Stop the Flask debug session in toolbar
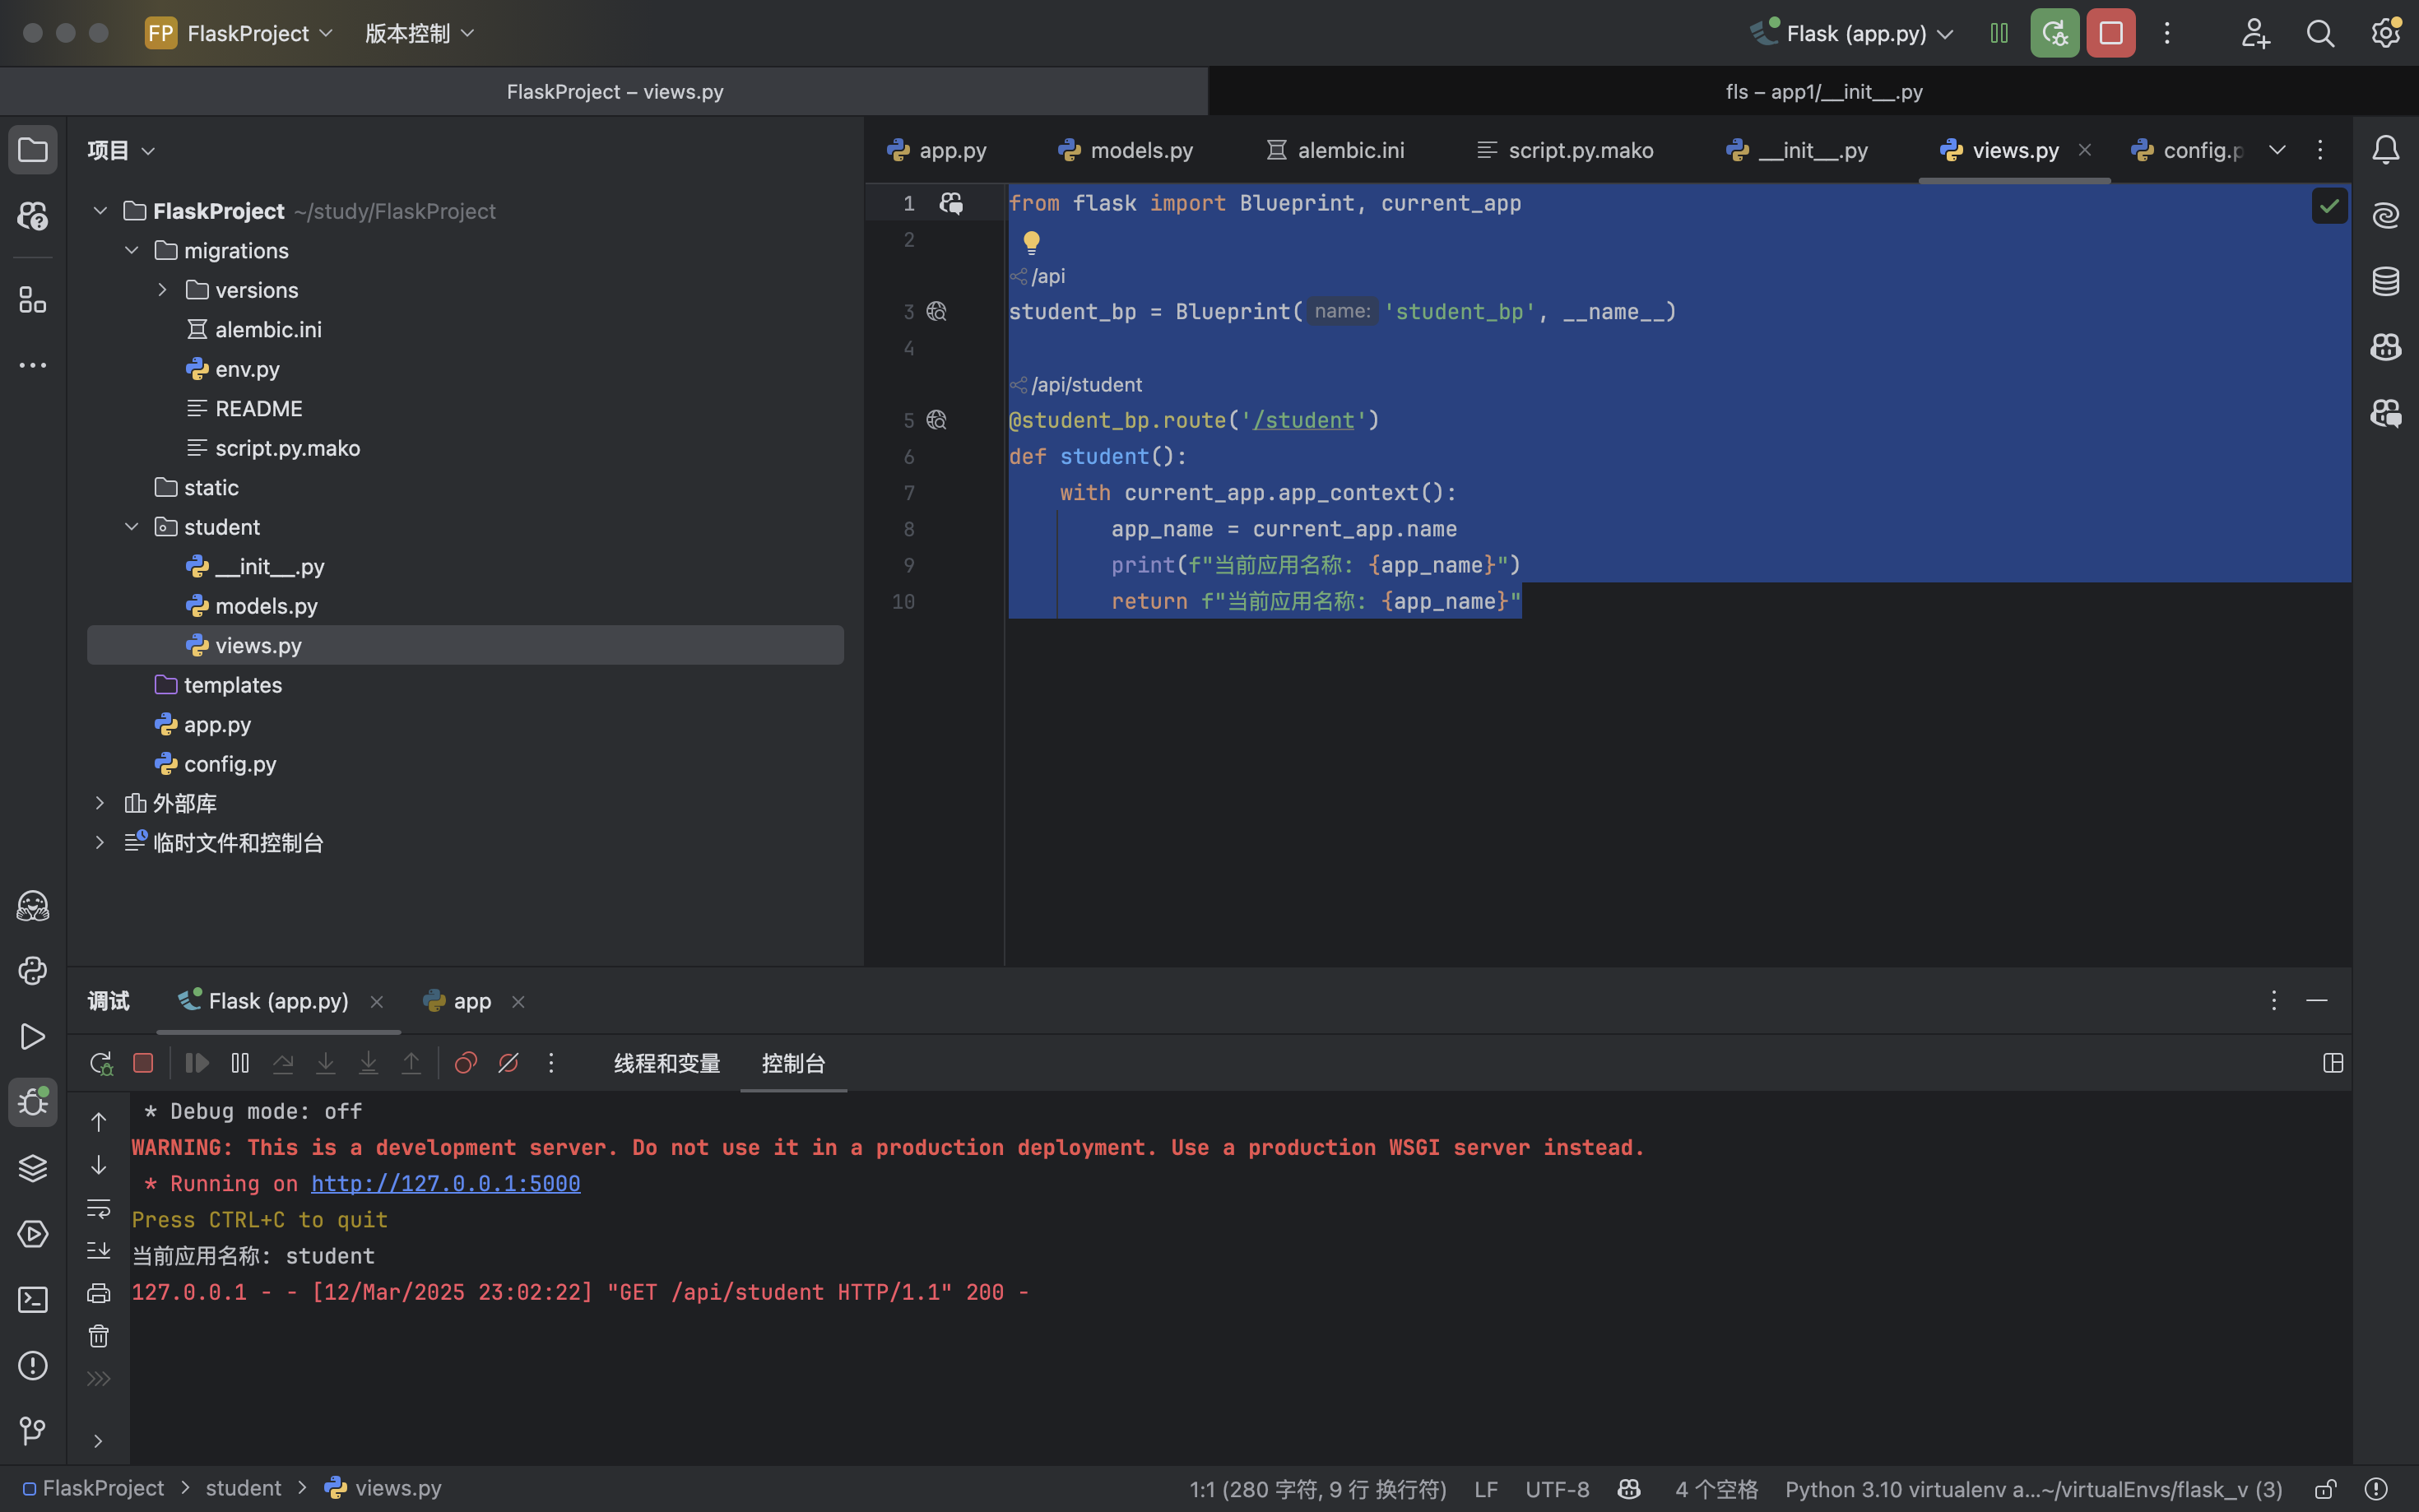Screen dimensions: 2419x1512 point(2110,33)
